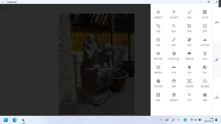The height and width of the screenshot is (124, 221).
Task: Select the Vintage (复古) filter
Action: [205, 55]
